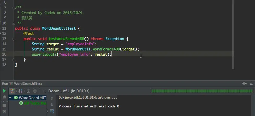Click line number 11 in the gutter
Image resolution: width=255 pixels, height=116 pixels.
click(4, 29)
